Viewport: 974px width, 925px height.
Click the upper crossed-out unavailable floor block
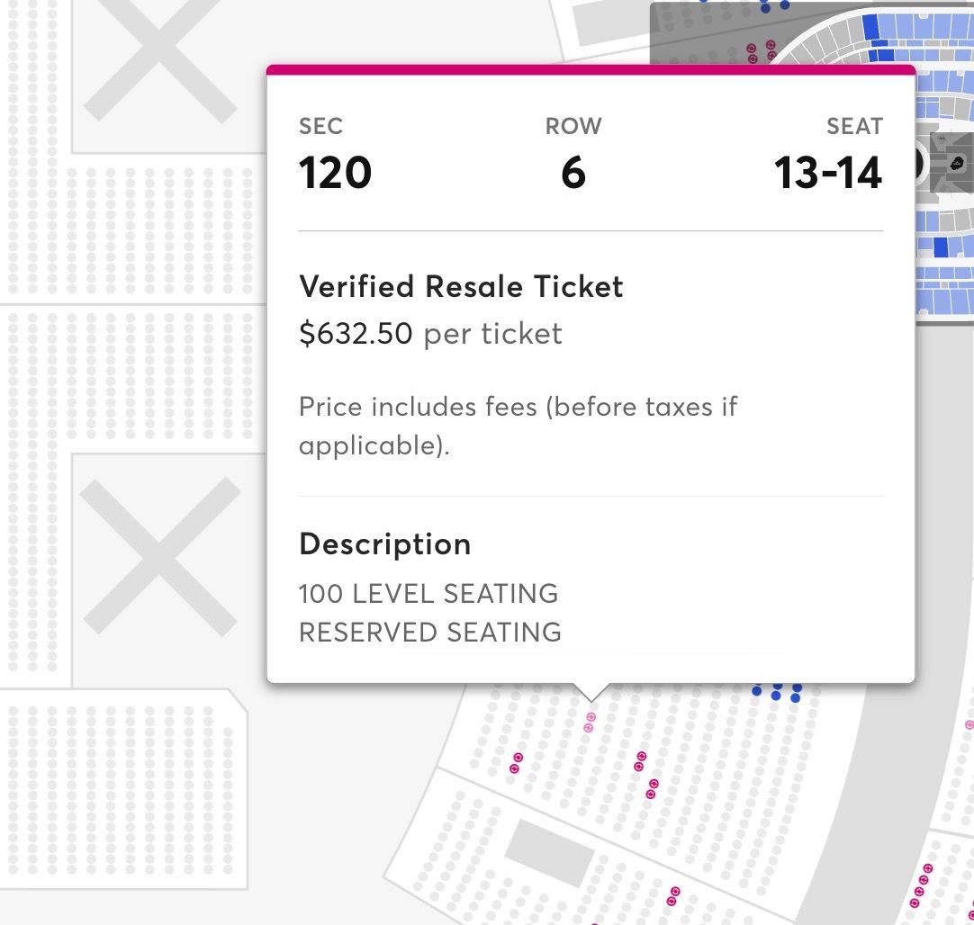[x=160, y=59]
